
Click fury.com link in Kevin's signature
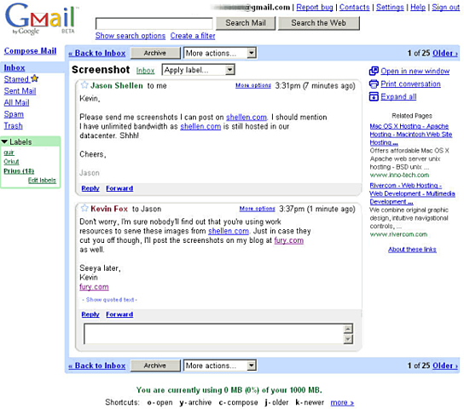tap(94, 286)
